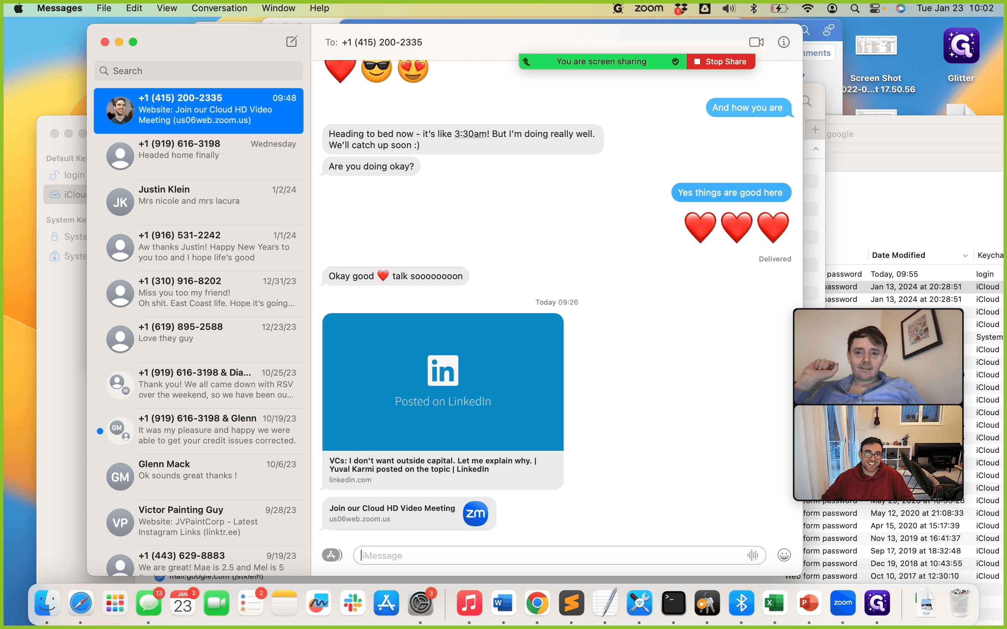Open the Edit menu

point(134,8)
